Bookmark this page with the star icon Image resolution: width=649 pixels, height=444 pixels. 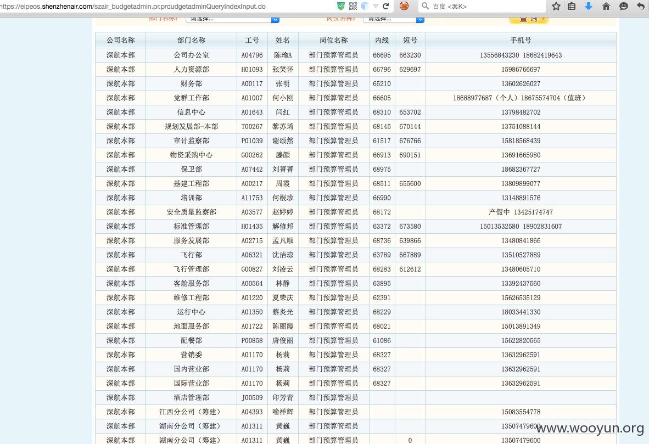tap(556, 6)
